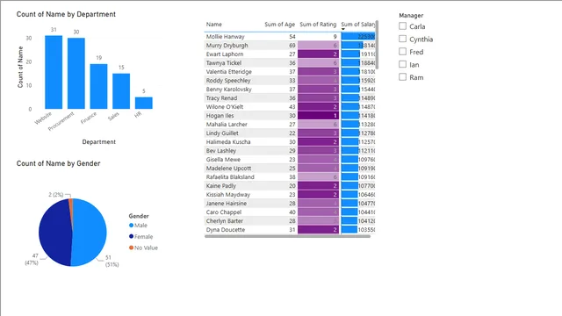Click Mollie Hanway age value 54
Screen dimensions: 562x316
click(292, 37)
